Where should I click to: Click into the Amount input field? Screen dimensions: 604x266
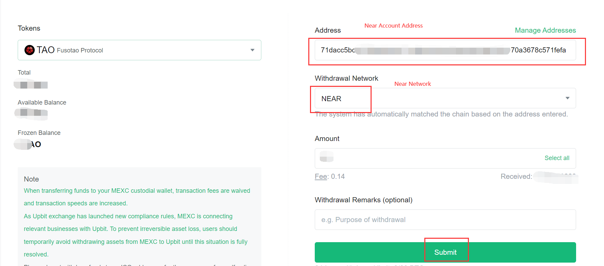(x=429, y=158)
